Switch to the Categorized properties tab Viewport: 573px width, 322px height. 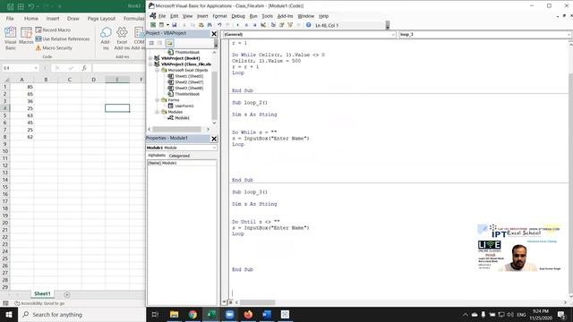click(x=179, y=156)
